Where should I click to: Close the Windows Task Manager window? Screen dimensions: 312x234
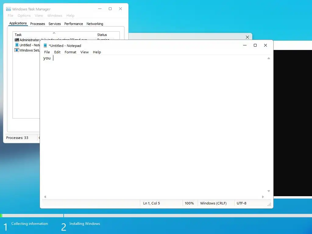120,9
